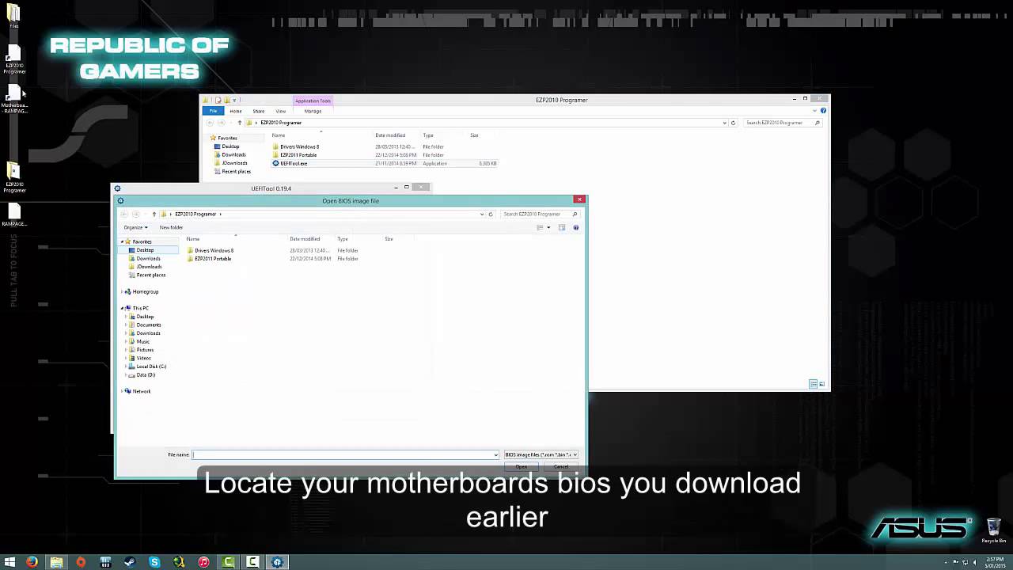Open Home tab in EZP2010 Programer window
Screen dimensions: 1013x570
coord(236,111)
